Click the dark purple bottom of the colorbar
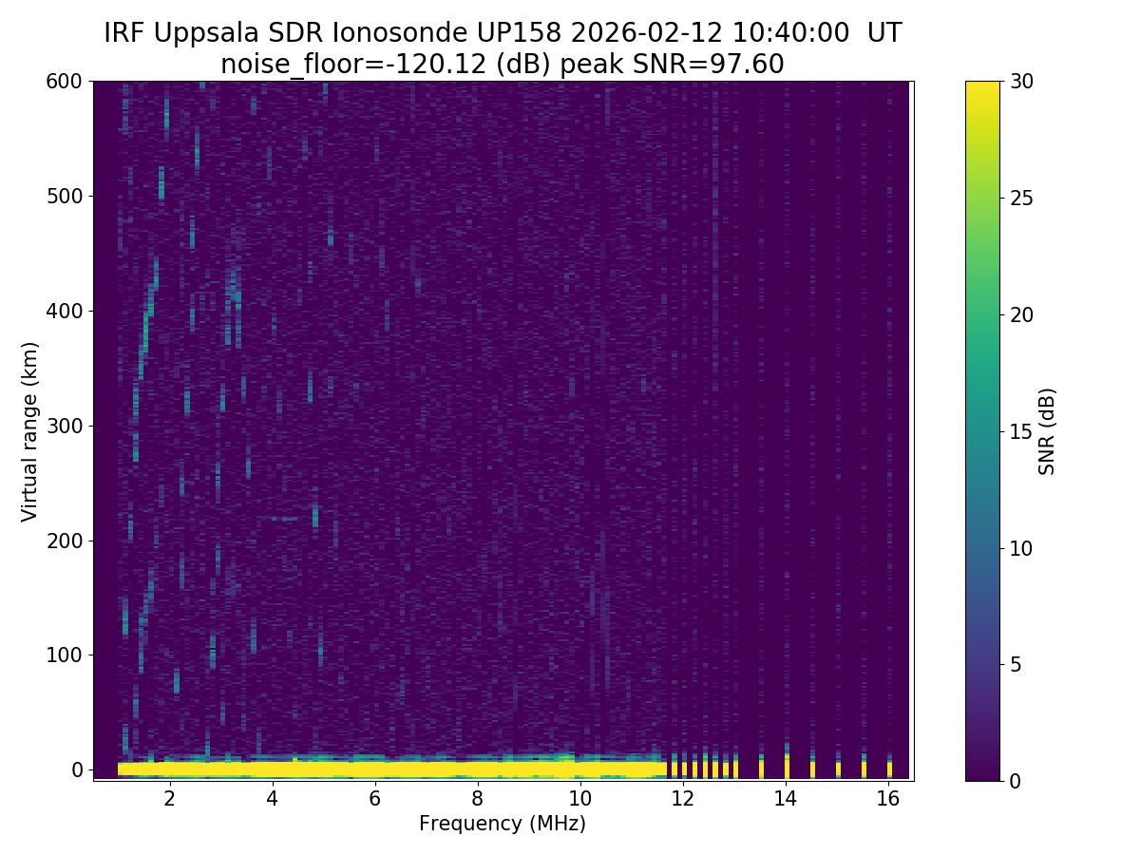 coord(982,773)
